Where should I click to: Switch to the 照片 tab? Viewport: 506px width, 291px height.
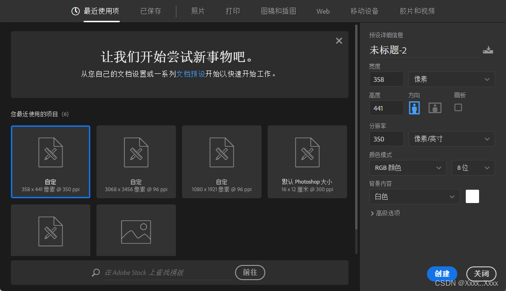(x=198, y=11)
